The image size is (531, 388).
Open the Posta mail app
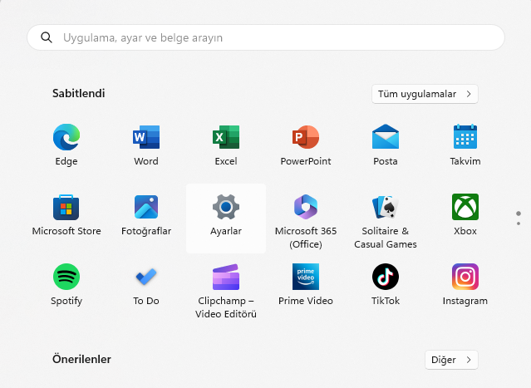(x=386, y=145)
